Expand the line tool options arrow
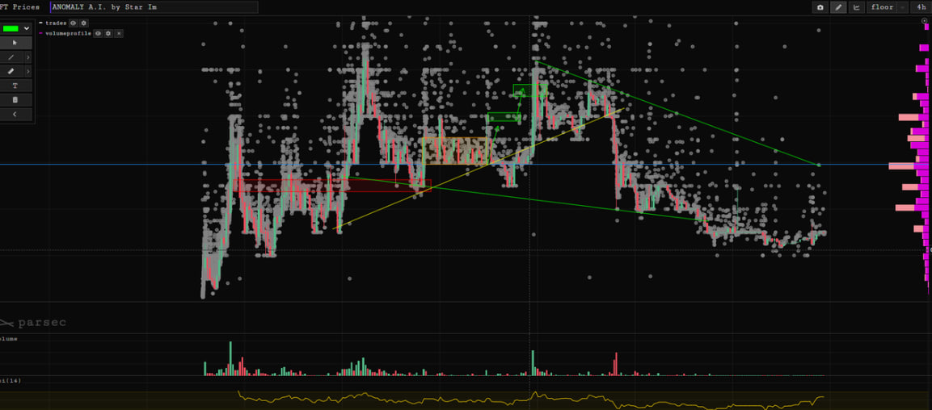 click(x=28, y=57)
